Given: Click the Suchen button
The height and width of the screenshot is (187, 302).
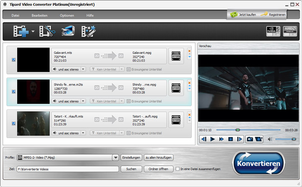Looking at the screenshot, I should point(131,169).
